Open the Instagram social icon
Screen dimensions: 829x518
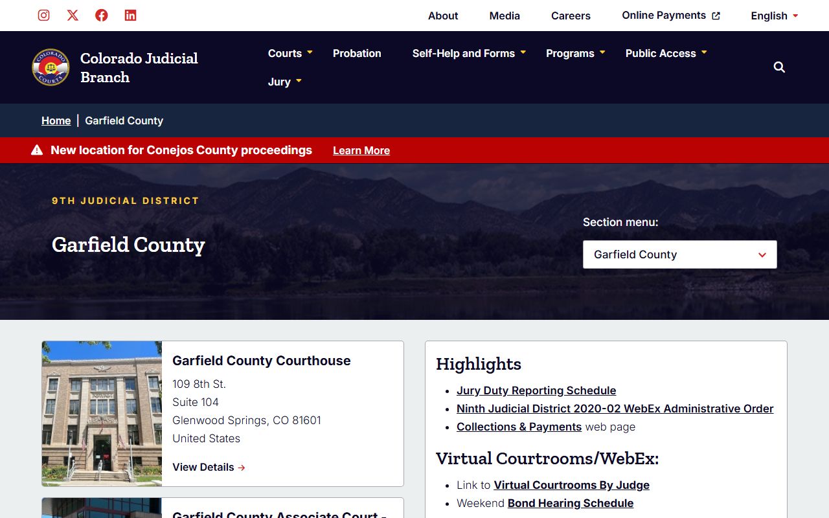click(x=43, y=16)
